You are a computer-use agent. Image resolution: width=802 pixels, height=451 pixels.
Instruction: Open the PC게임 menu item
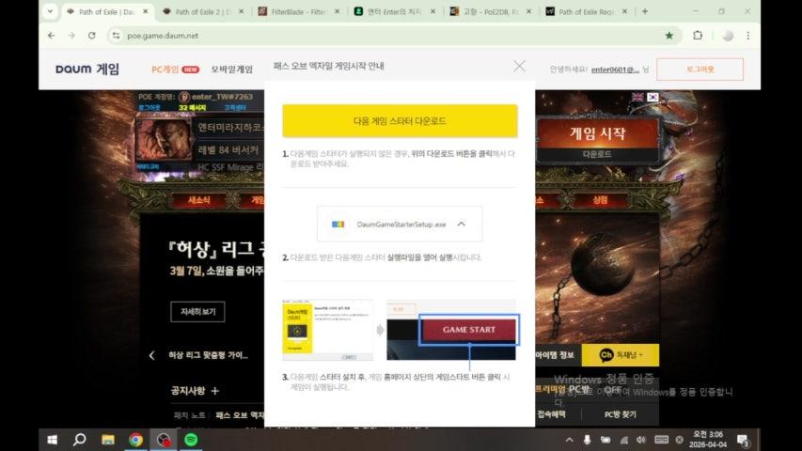165,70
